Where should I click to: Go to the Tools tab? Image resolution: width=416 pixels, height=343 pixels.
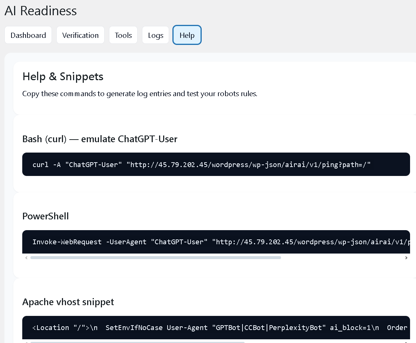point(123,35)
